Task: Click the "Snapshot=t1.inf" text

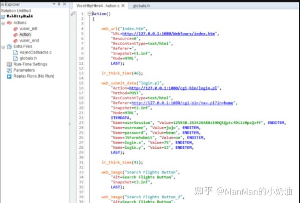Action: pos(130,53)
